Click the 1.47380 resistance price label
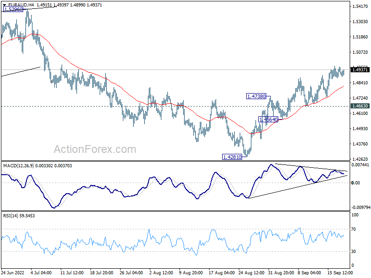The height and width of the screenshot is (278, 371). [x=256, y=96]
